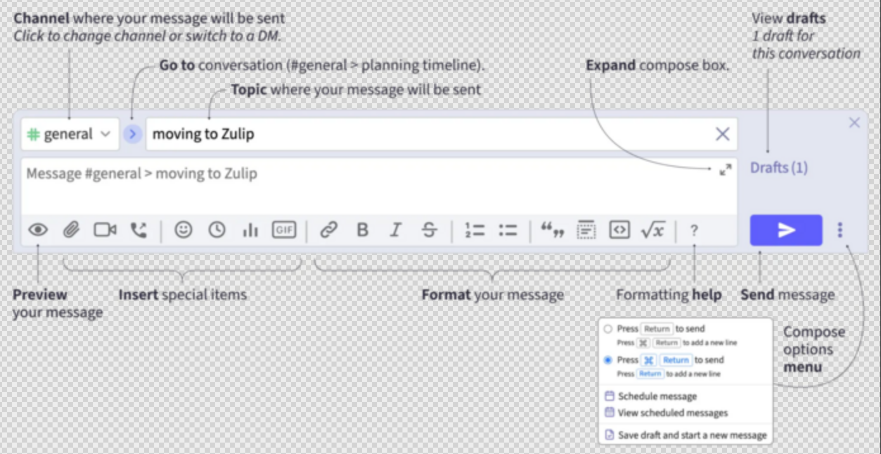Add a video call with the camera icon
Viewport: 881px width, 454px height.
105,230
